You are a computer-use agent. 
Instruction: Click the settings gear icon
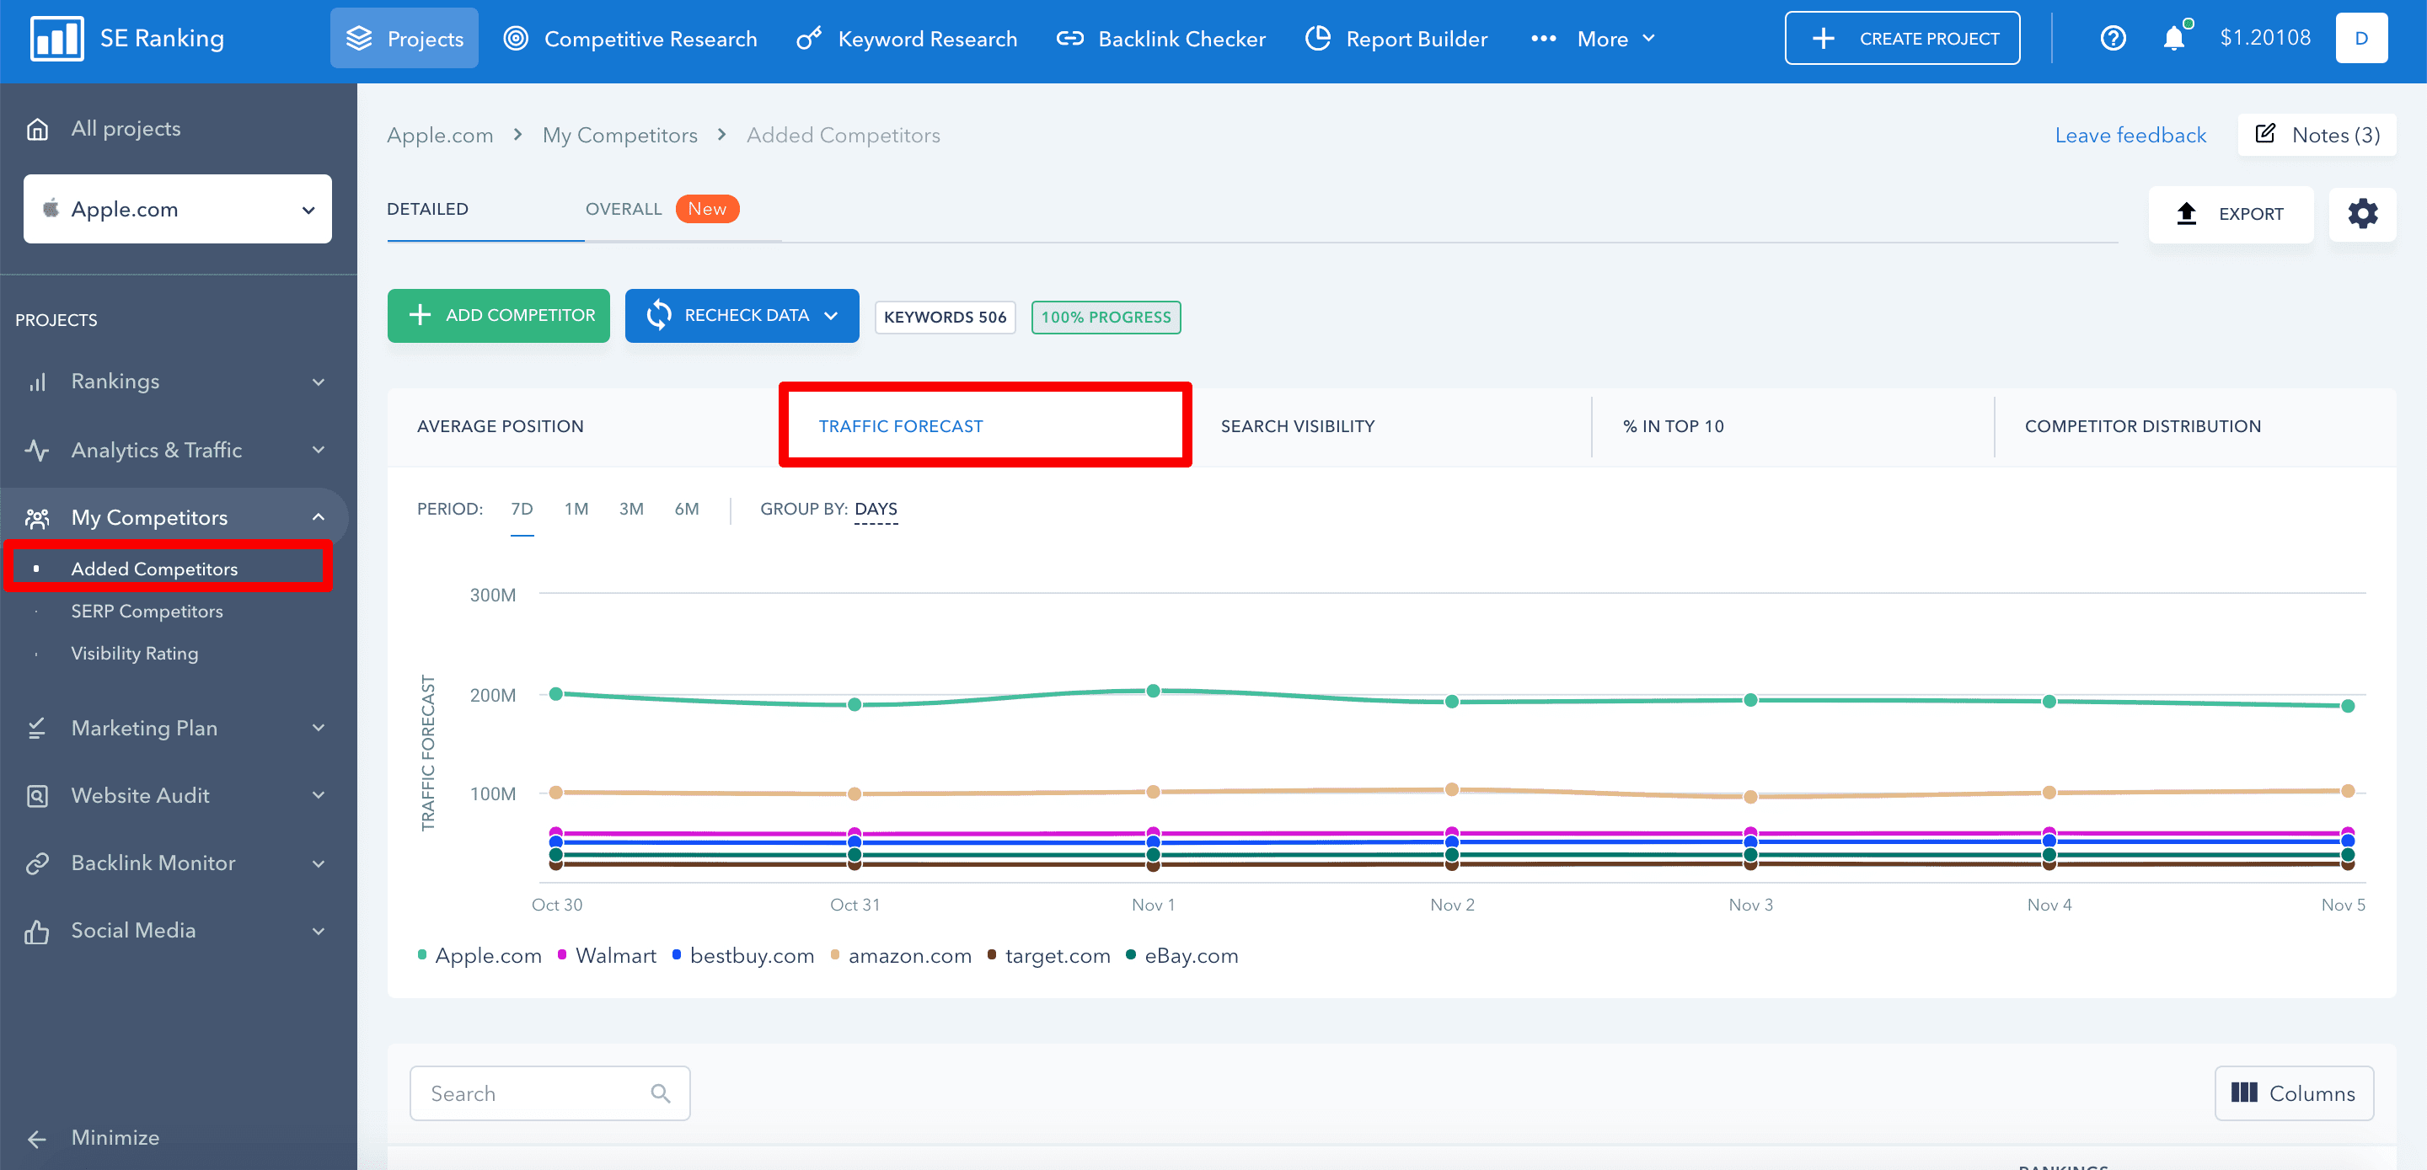click(2364, 214)
